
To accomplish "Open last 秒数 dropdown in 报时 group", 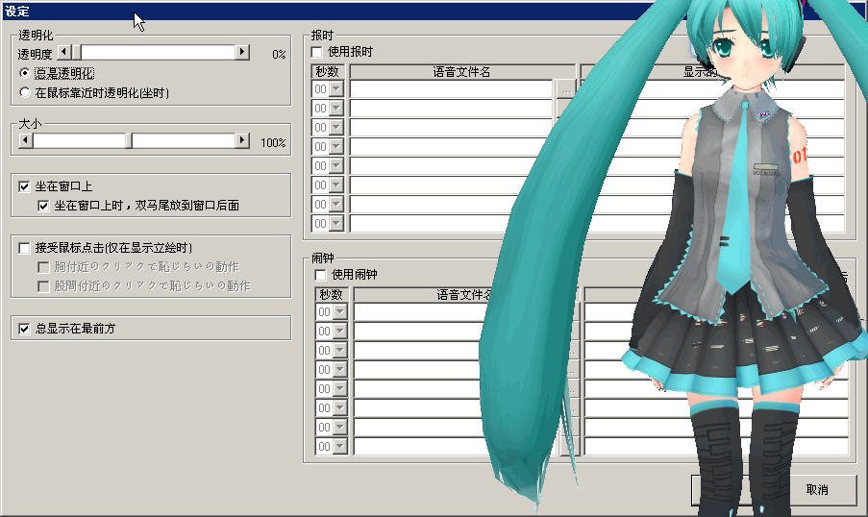I will [x=336, y=224].
